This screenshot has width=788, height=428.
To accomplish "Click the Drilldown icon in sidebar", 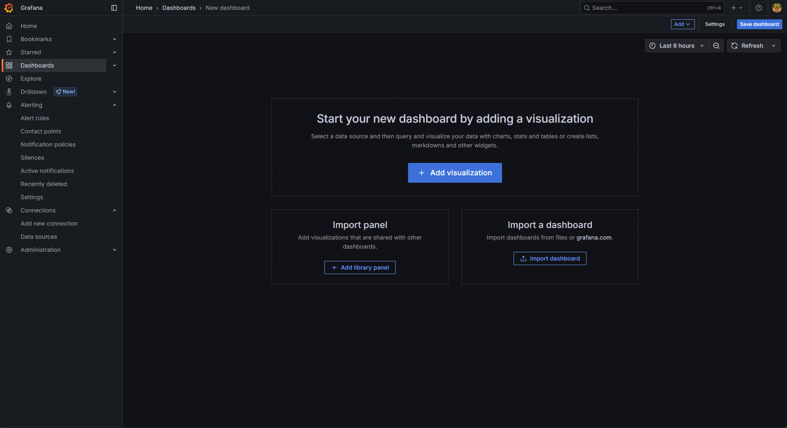I will pos(9,92).
